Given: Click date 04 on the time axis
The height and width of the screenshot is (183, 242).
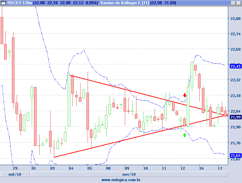Looking at the screenshot, I should pyautogui.click(x=70, y=168).
